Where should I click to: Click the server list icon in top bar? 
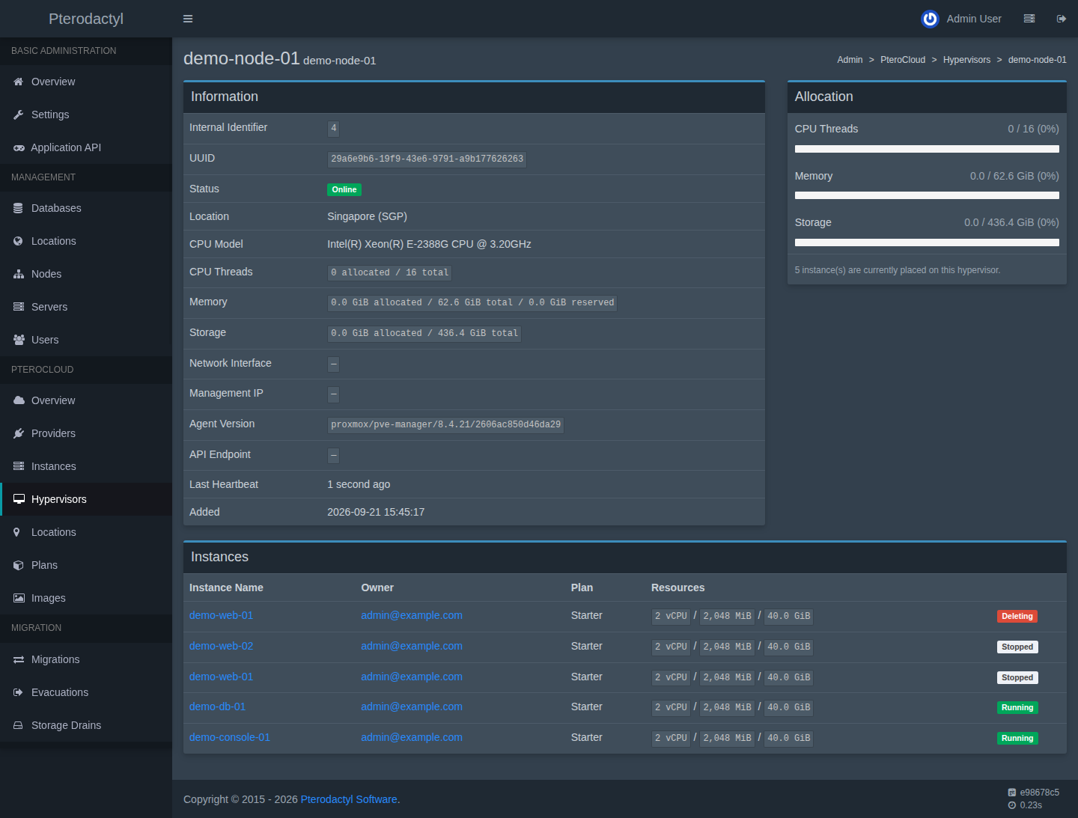click(x=1029, y=19)
